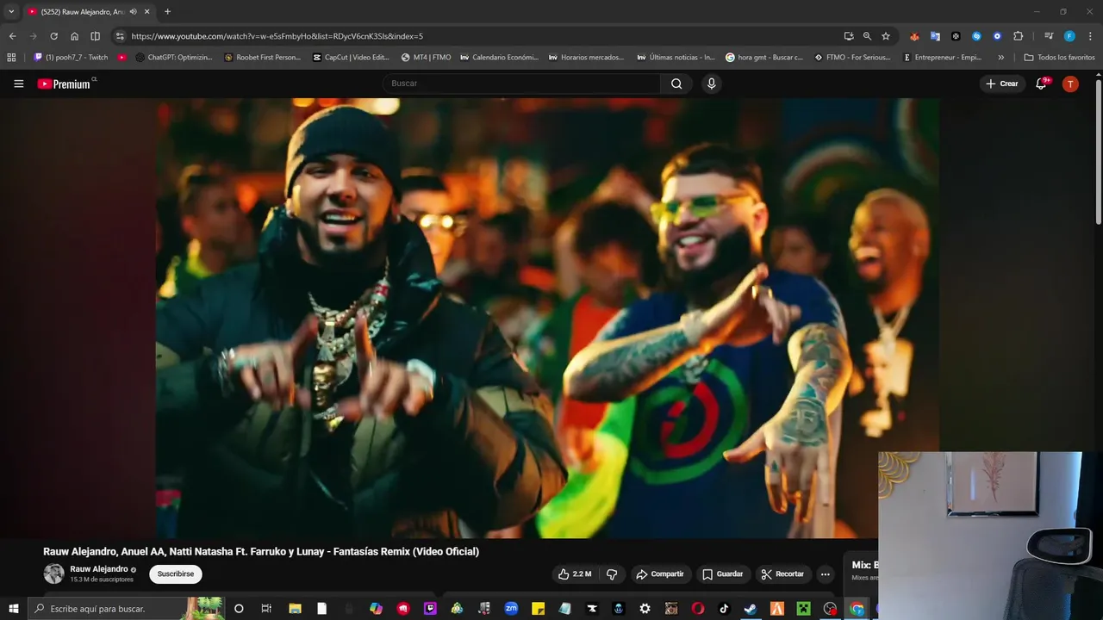Open YouTube notifications bell
The image size is (1103, 620).
(x=1042, y=84)
